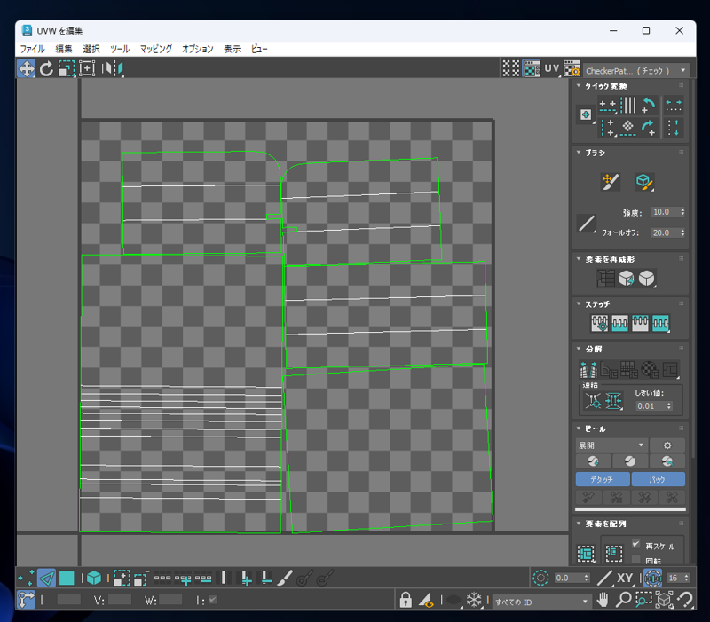Click the Freeze snowflake icon
Screen dimensions: 710x622
474,601
